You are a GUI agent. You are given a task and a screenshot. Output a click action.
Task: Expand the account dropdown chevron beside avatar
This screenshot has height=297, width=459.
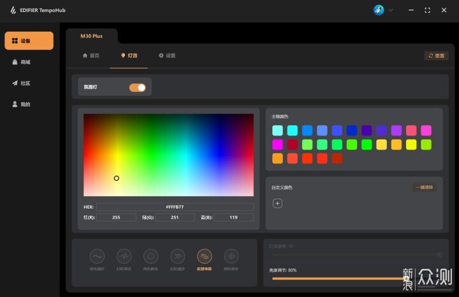tap(391, 10)
